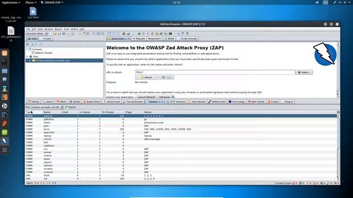This screenshot has width=353, height=198.
Task: Click the Launch Browser button
Action: 146,97
